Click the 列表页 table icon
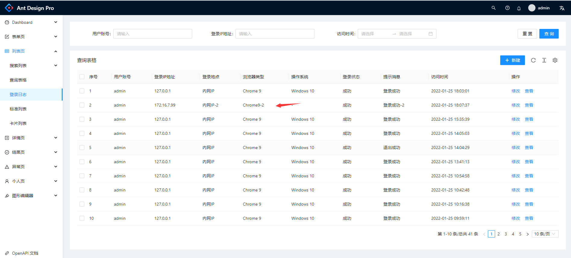 (x=7, y=51)
